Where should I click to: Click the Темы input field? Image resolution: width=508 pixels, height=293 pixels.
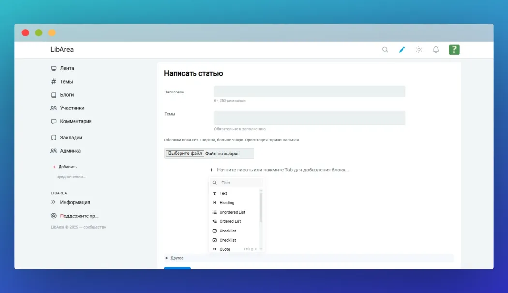pyautogui.click(x=310, y=118)
